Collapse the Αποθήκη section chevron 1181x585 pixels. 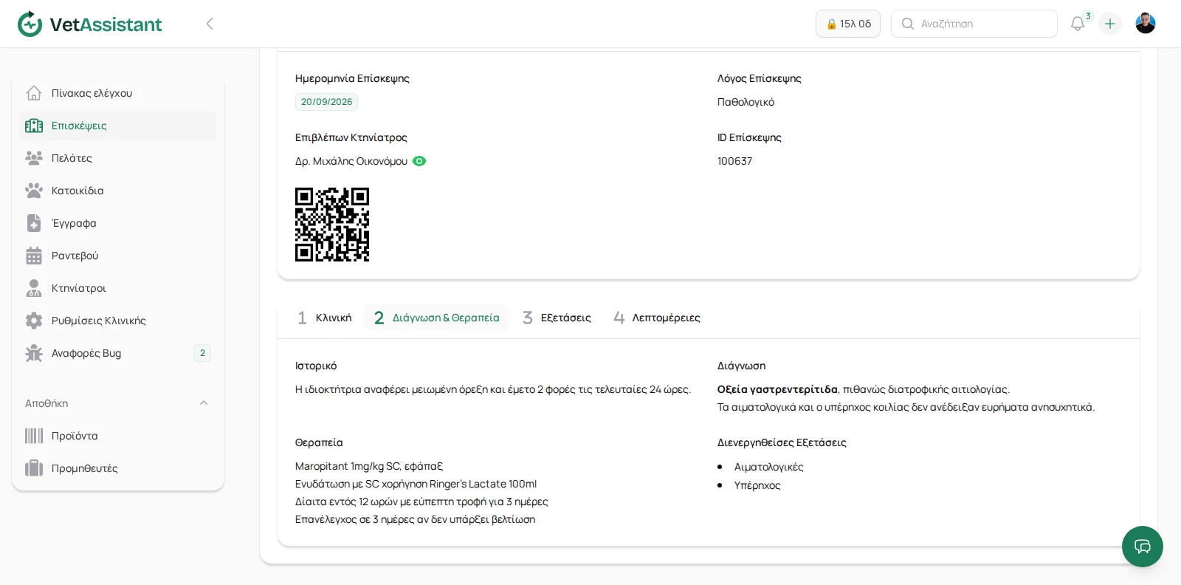tap(204, 403)
